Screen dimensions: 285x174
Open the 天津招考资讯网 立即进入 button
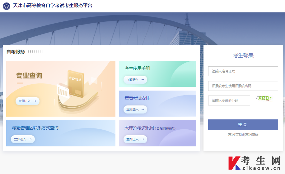135,139
